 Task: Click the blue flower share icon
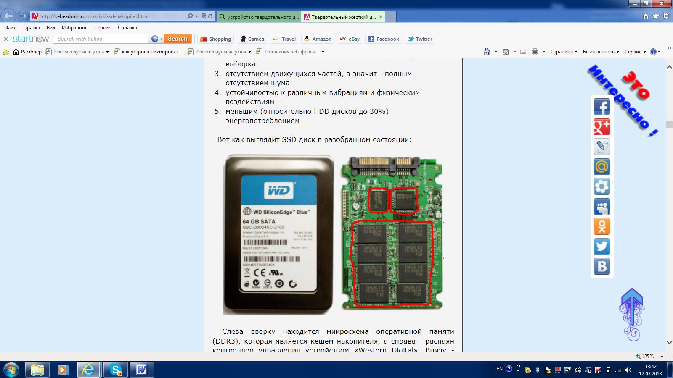602,186
